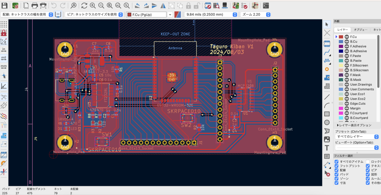The width and height of the screenshot is (381, 195).
Task: Select the Route tracks tool
Action: [327, 52]
